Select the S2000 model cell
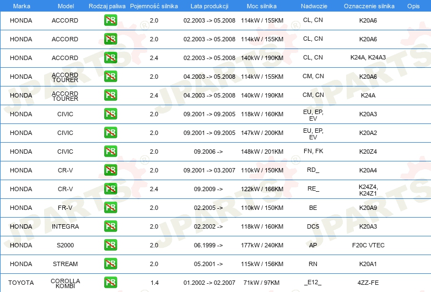The image size is (431, 292). tap(65, 245)
